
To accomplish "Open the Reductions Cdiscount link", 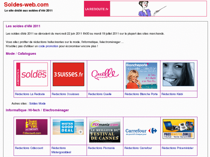I will (x=29, y=148).
